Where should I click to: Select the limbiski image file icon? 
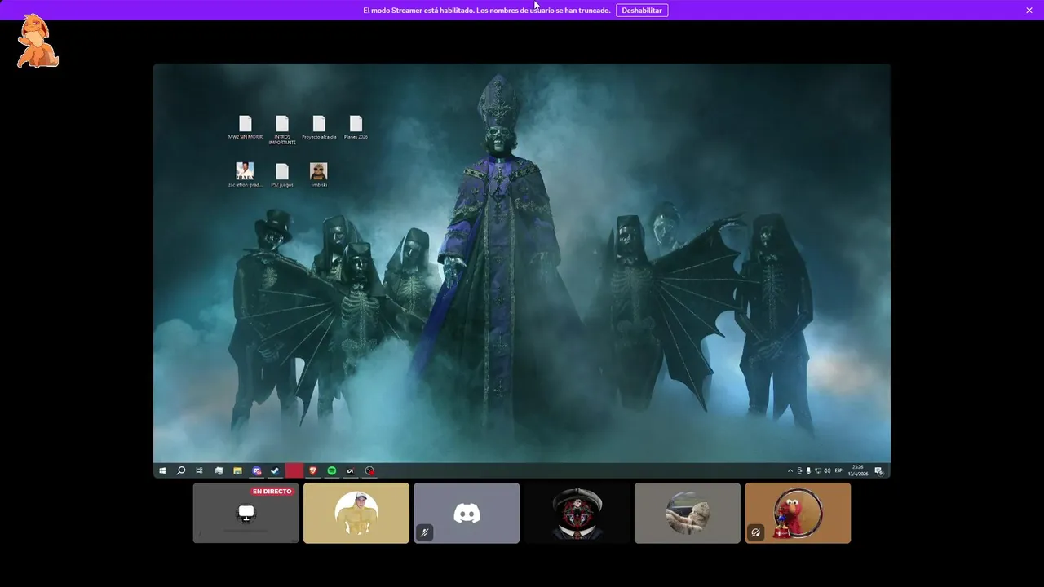(319, 174)
